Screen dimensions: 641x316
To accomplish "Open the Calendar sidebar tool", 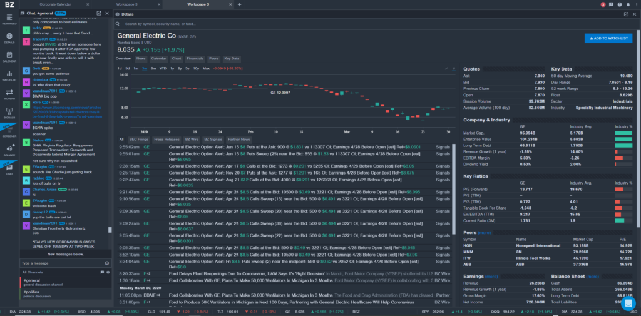I will 9,57.
